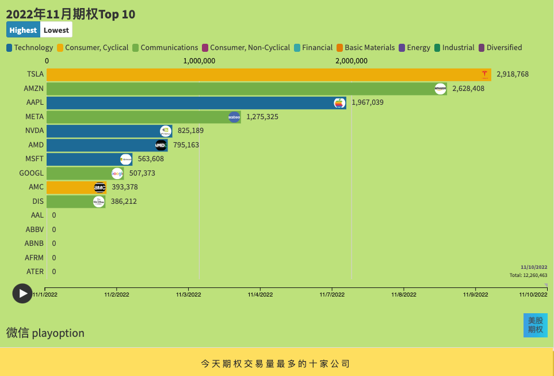
Task: Start the bar chart race animation
Action: [x=22, y=294]
